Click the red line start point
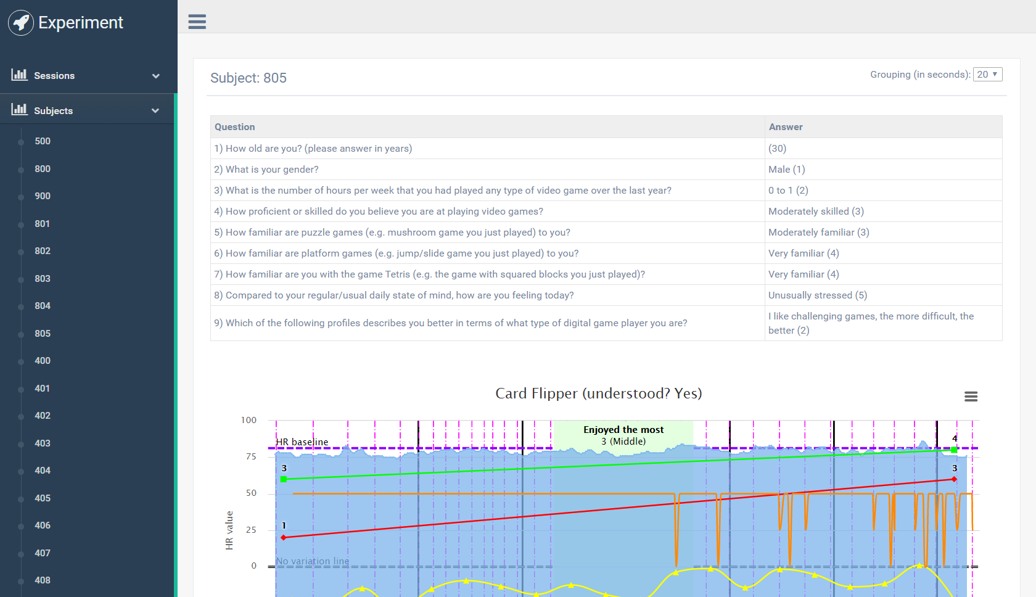This screenshot has height=597, width=1036. click(284, 538)
